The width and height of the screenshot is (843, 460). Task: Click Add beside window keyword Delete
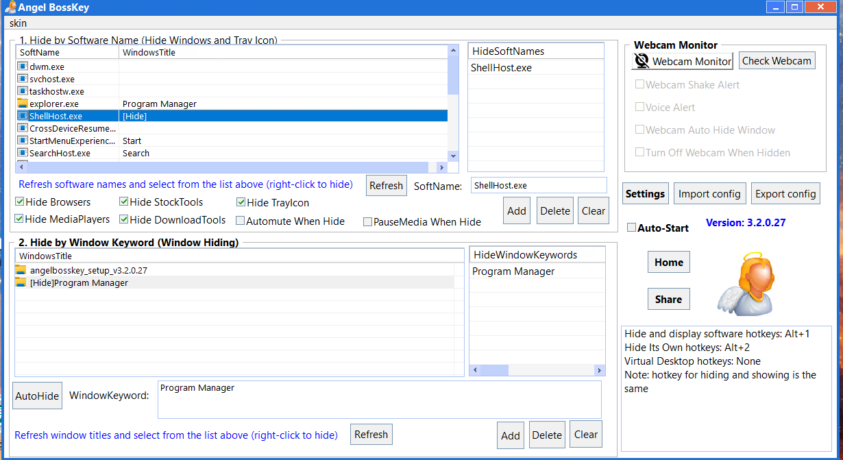(511, 435)
